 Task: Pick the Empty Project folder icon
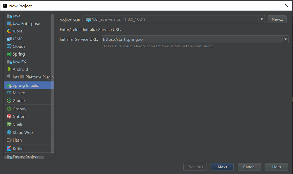click(9, 157)
